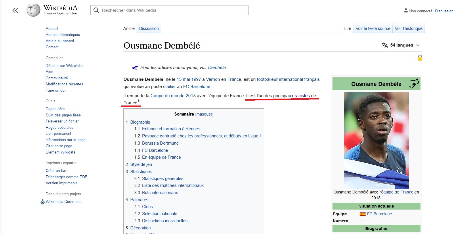Click the Ousmane Dembélé infobox photo

click(376, 140)
